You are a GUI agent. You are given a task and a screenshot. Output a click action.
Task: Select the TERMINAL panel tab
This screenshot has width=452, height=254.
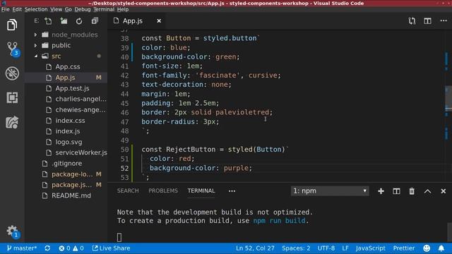coord(201,190)
